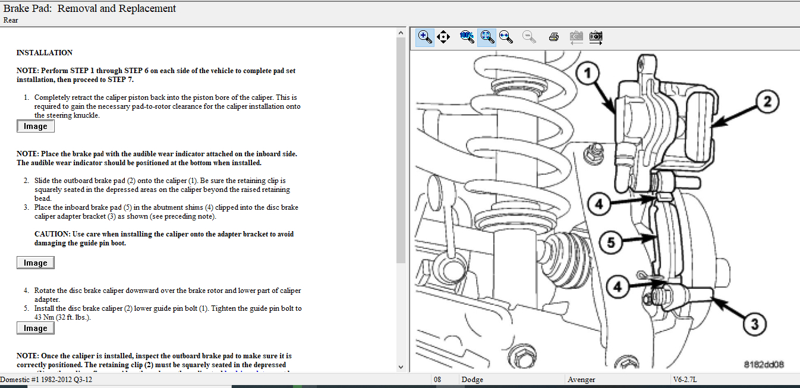Click the zoom out magnifier icon

click(x=528, y=37)
